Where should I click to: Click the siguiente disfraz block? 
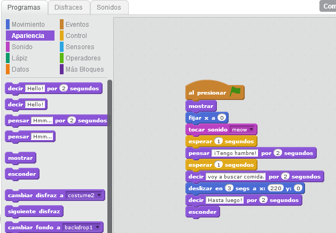[34, 212]
